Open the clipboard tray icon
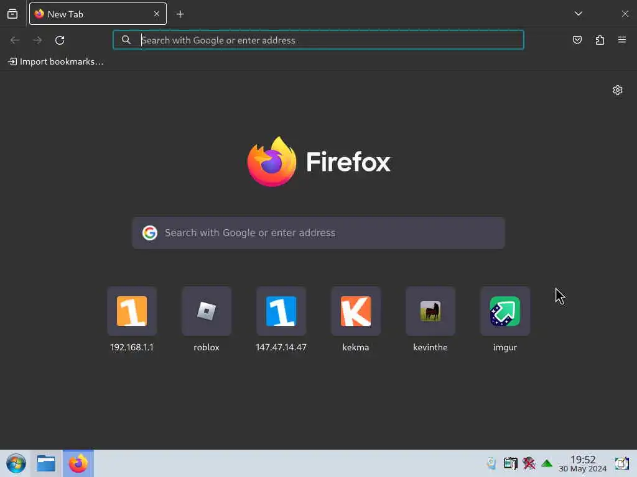The image size is (637, 477). tap(510, 463)
